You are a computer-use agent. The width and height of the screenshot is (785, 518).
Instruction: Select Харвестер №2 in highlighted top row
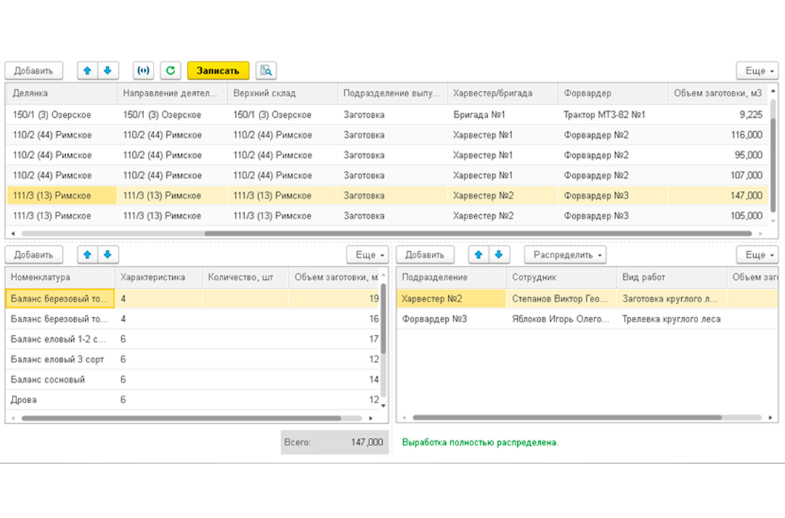pyautogui.click(x=502, y=196)
